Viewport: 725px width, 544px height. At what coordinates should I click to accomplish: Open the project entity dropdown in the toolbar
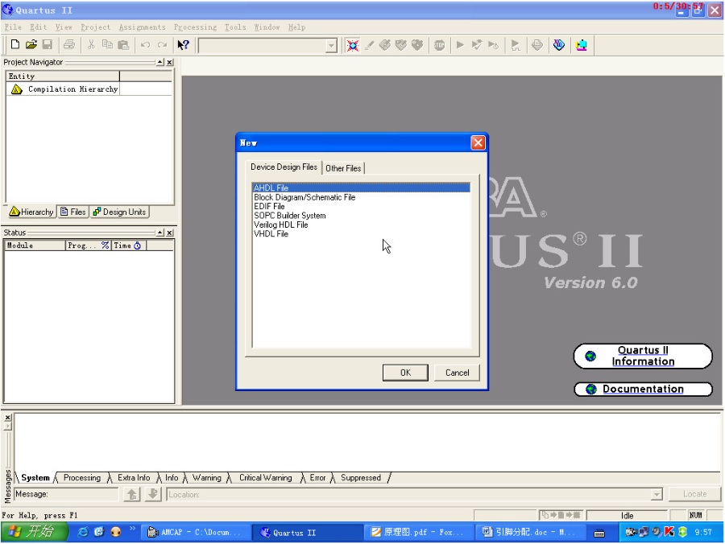(x=332, y=46)
